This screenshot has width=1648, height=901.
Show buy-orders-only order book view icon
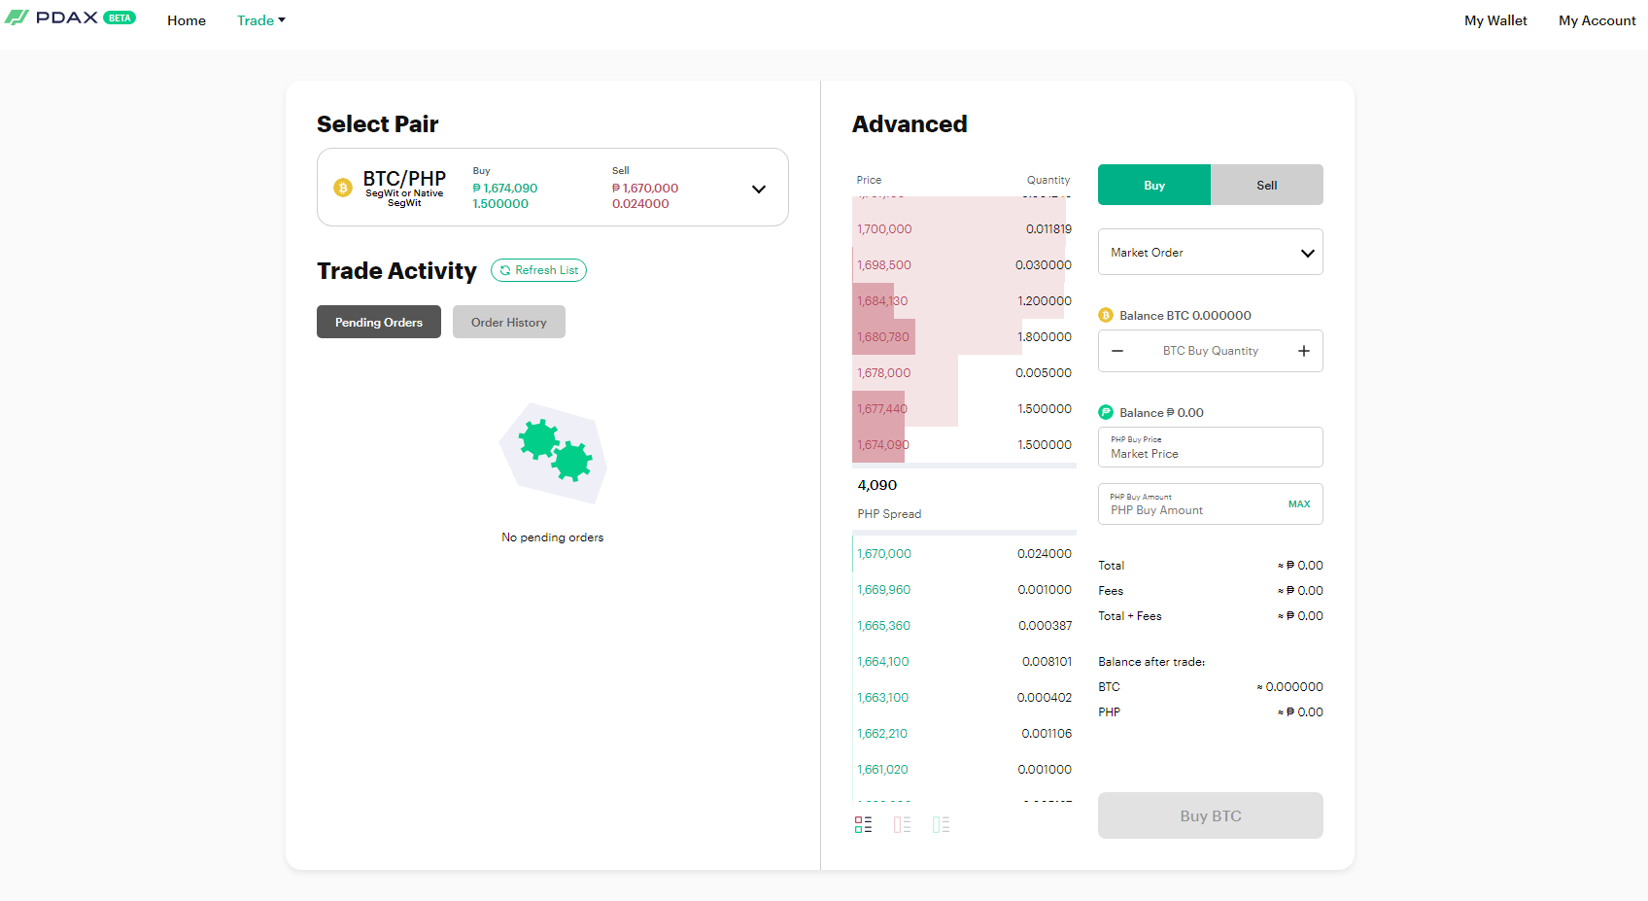coord(941,824)
